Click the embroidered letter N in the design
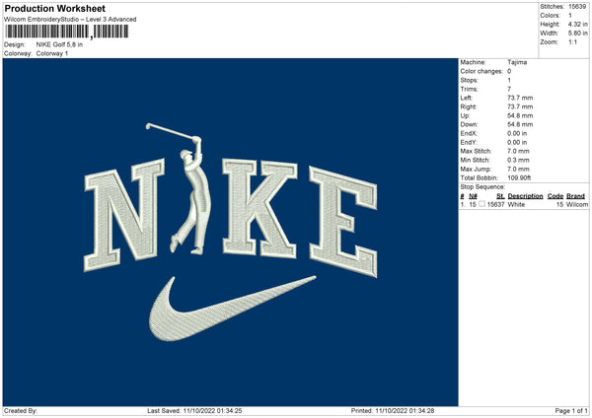The image size is (592, 418). click(x=124, y=215)
